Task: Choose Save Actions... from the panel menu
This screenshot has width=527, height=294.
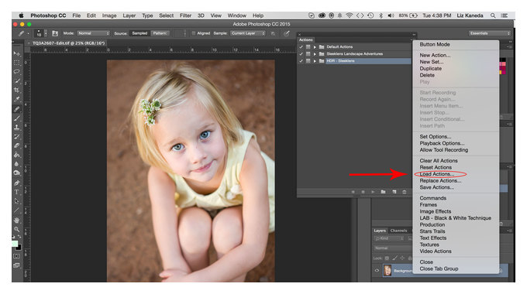Action: 436,187
